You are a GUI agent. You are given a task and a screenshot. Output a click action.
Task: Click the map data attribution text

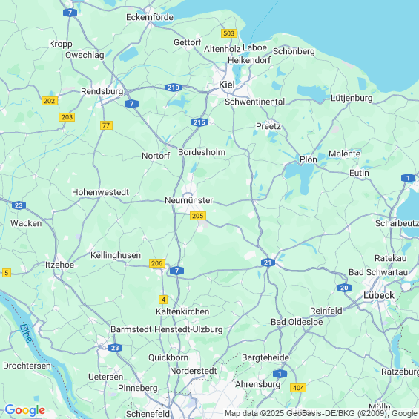(x=321, y=413)
